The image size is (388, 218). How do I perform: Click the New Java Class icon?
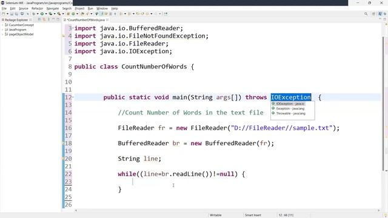(x=73, y=14)
